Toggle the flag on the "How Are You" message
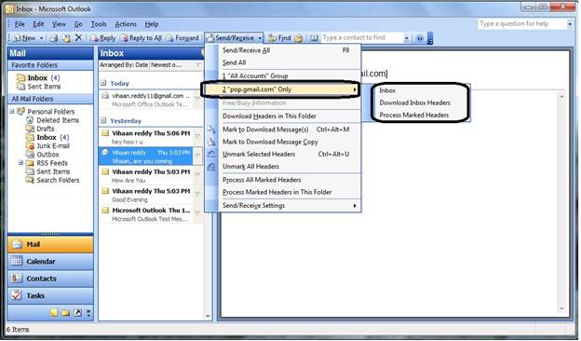Viewport: 581px width, 341px height. click(x=198, y=175)
